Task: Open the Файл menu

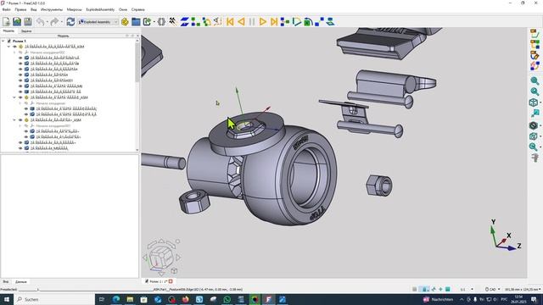Action: 6,9
